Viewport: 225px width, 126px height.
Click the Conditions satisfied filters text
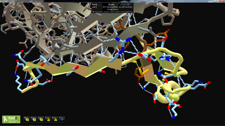114,12
